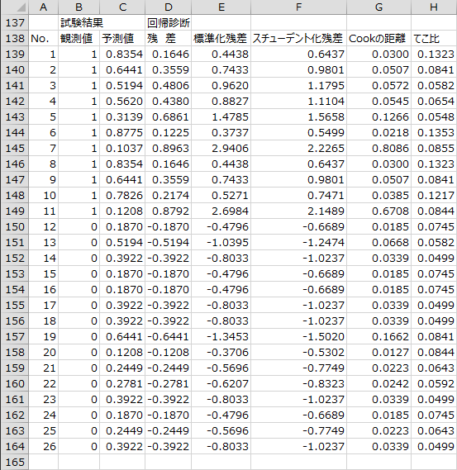
Task: Click observed value 0 in row 150
Action: (x=79, y=226)
